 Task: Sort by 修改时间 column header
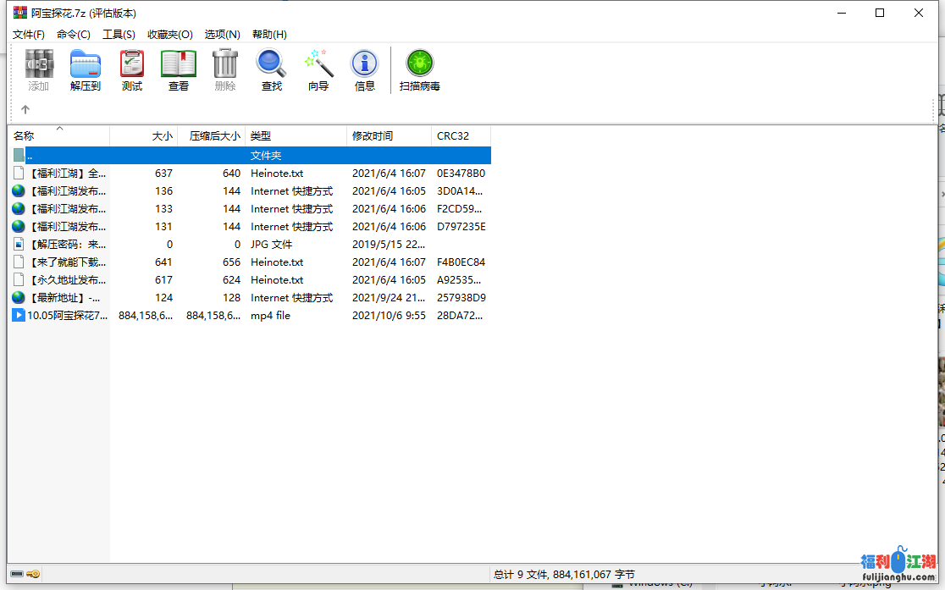[373, 136]
